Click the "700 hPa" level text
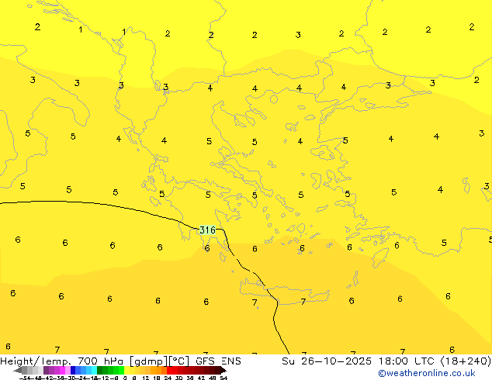 tap(100, 361)
